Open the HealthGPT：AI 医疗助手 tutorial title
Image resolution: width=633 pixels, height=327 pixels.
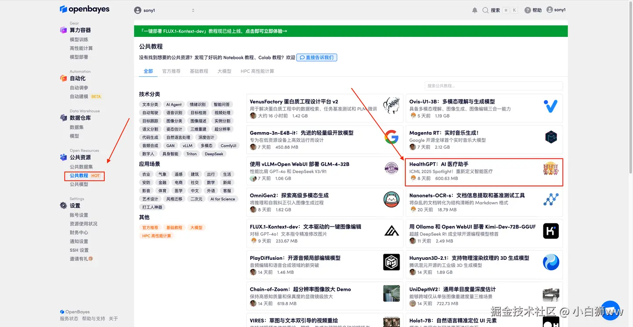tap(439, 164)
